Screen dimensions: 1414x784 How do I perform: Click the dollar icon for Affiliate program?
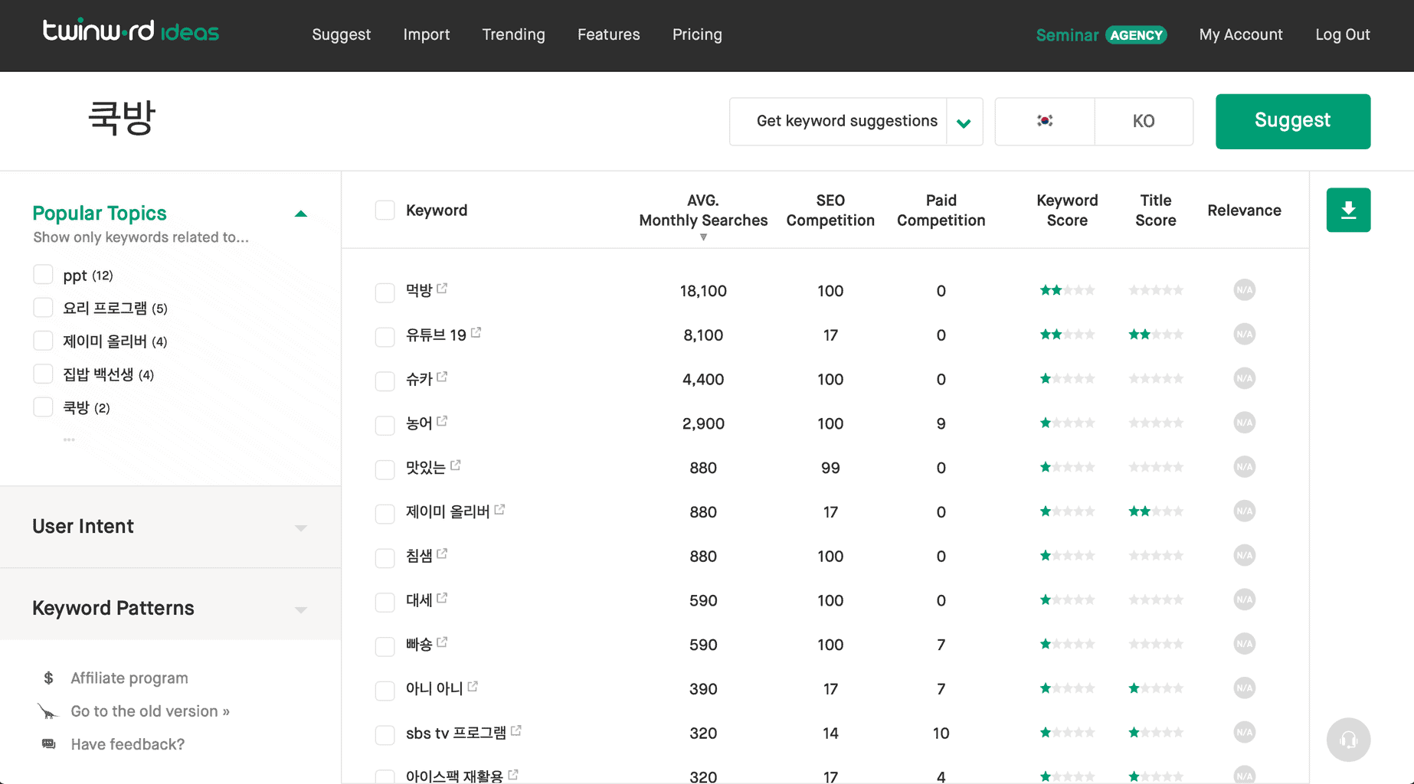point(48,678)
